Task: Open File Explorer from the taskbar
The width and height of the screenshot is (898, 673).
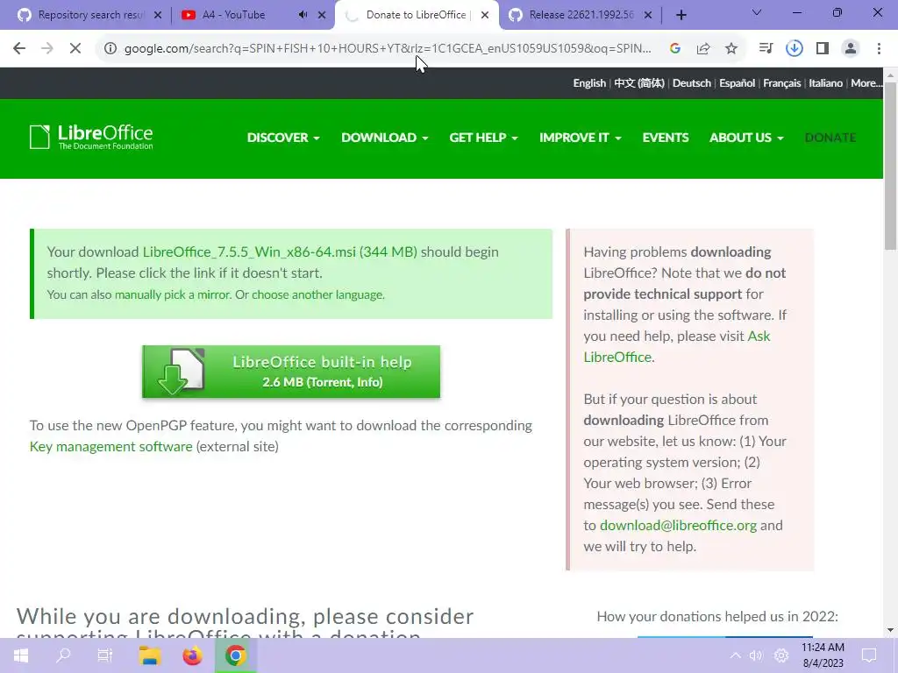Action: click(149, 655)
